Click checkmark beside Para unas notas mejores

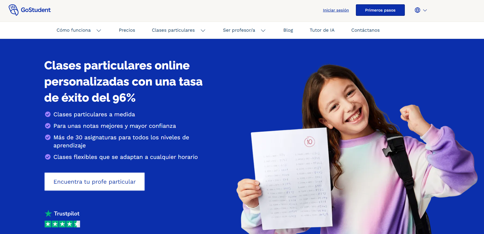click(48, 126)
